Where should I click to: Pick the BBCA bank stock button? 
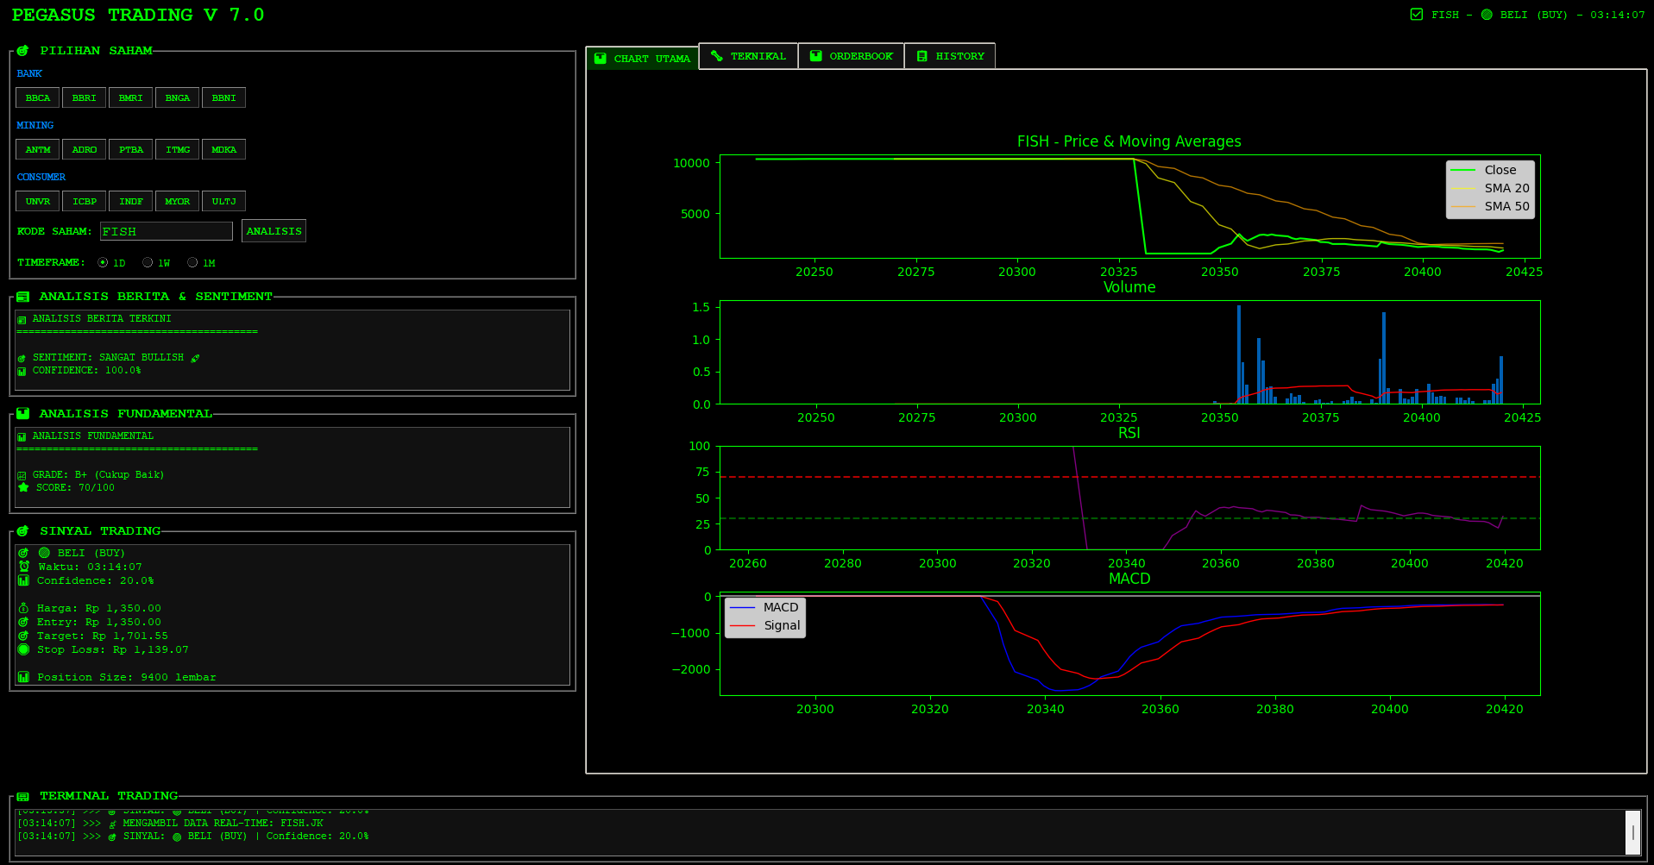38,98
